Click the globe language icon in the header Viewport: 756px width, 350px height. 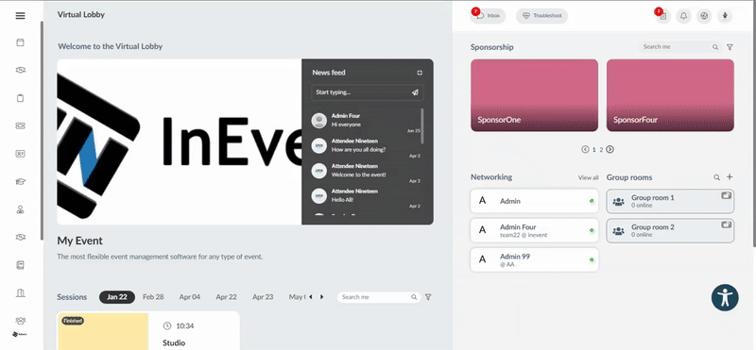tap(704, 16)
